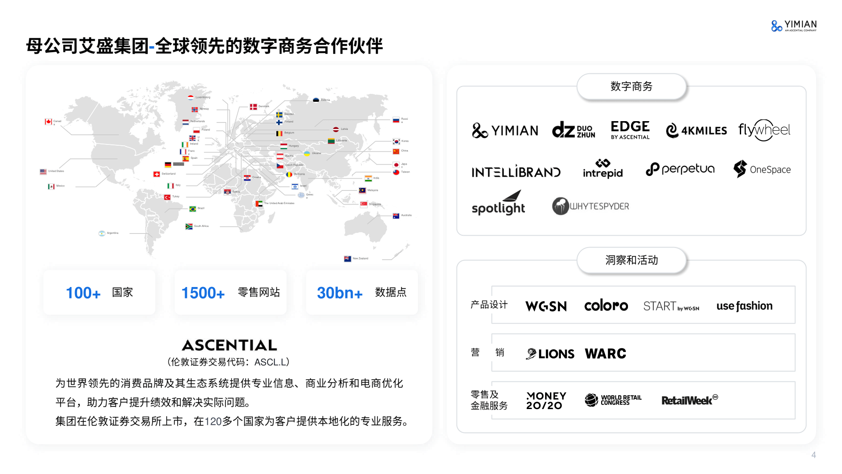Click the 营销 row label
Image resolution: width=842 pixels, height=474 pixels.
(488, 352)
